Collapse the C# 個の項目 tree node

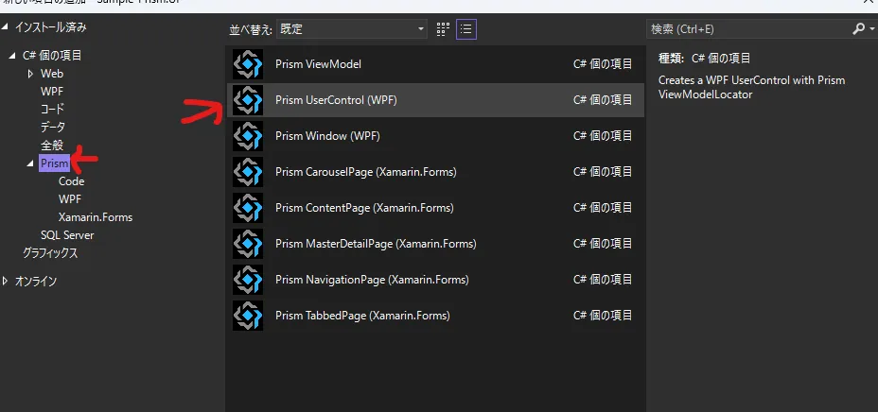(x=12, y=56)
